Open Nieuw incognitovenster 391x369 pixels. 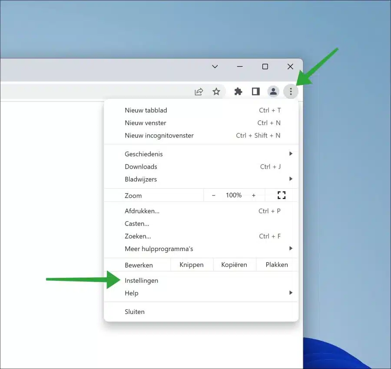point(201,136)
